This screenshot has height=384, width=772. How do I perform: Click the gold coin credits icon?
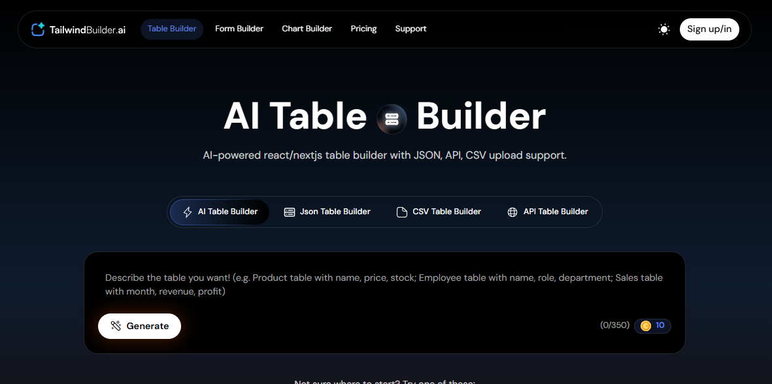click(x=646, y=326)
